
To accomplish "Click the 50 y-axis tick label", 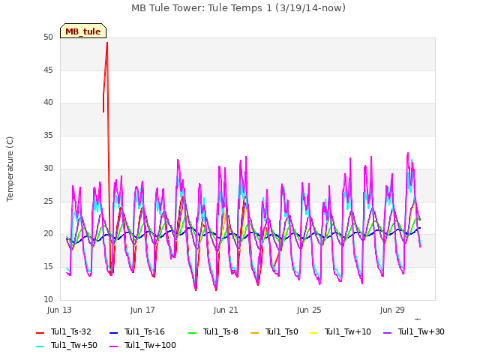I will (48, 37).
